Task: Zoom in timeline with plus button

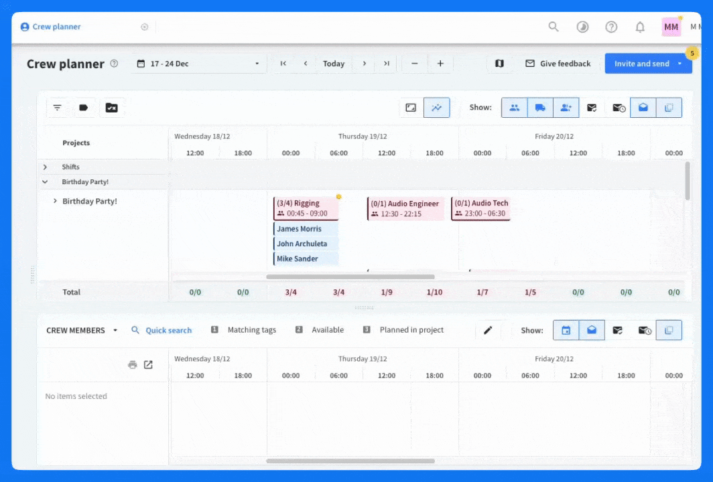Action: [x=440, y=64]
